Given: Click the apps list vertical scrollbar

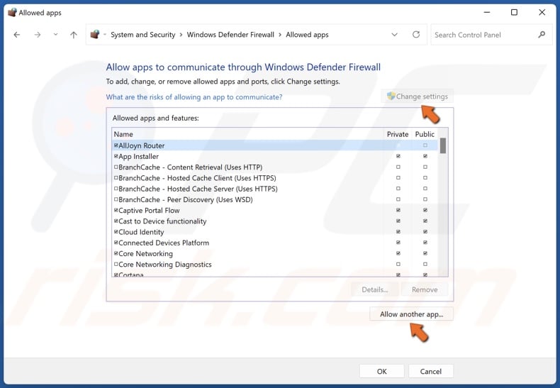Looking at the screenshot, I should coord(443,206).
